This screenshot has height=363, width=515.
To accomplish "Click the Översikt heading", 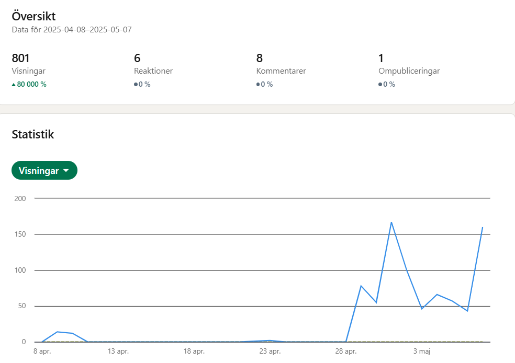I will pyautogui.click(x=34, y=16).
